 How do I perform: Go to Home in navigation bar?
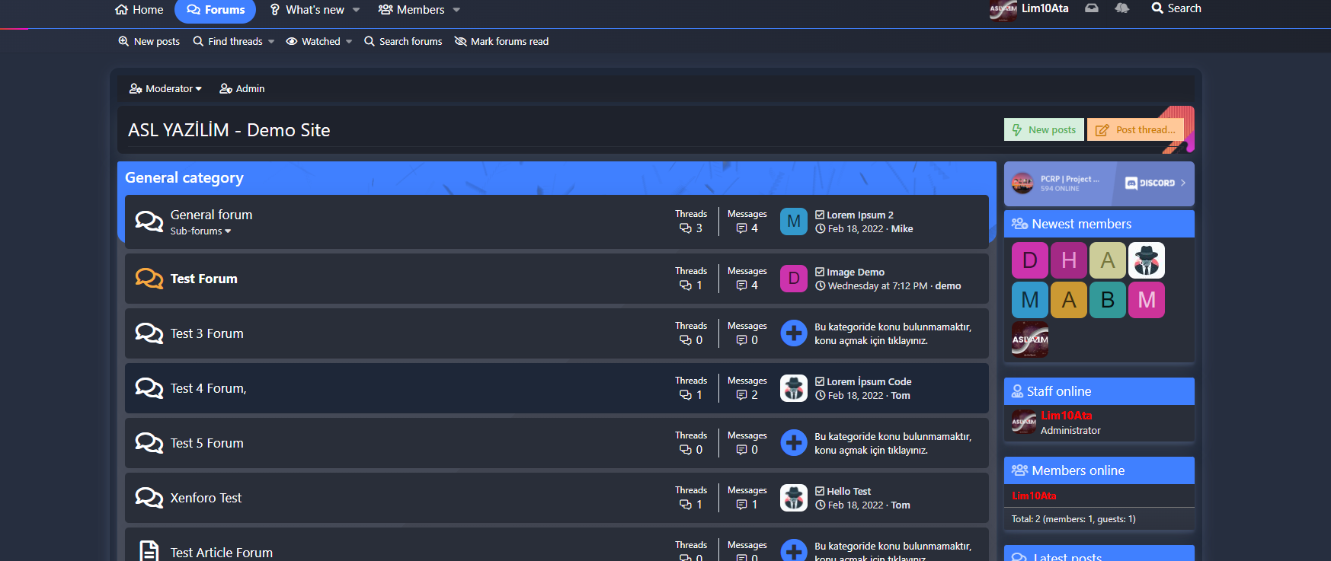[139, 10]
